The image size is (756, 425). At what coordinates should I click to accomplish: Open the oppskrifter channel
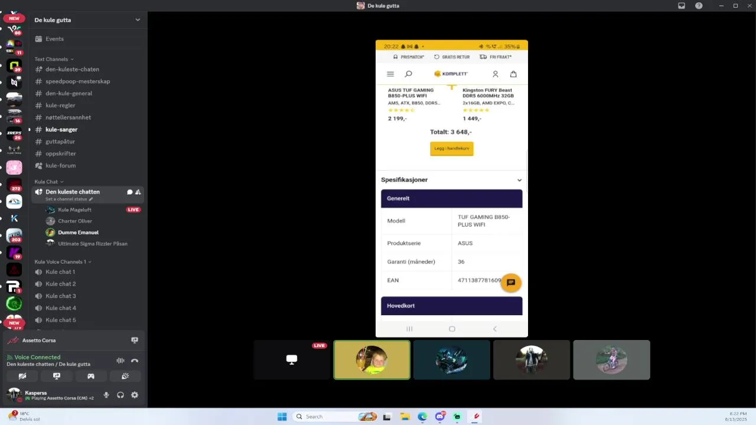pos(87,153)
